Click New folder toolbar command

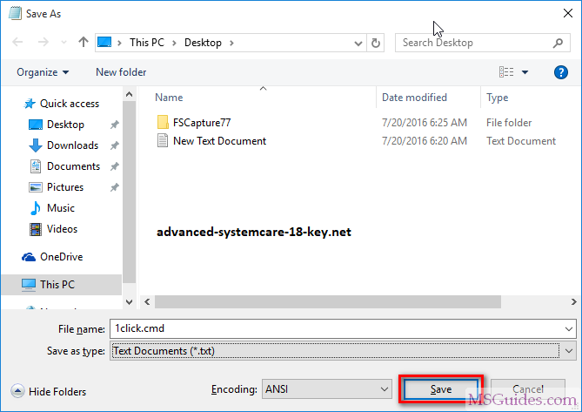121,72
